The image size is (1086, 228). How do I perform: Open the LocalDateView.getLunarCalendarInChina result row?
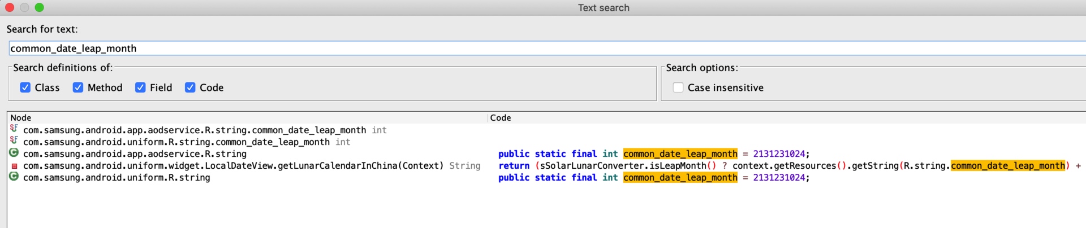[x=233, y=165]
